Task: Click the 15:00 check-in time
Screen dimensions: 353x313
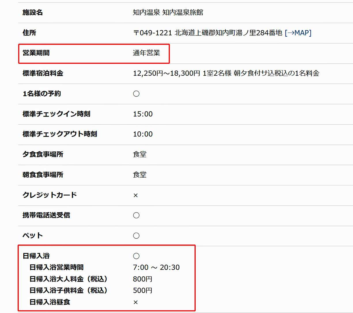Action: [x=143, y=114]
